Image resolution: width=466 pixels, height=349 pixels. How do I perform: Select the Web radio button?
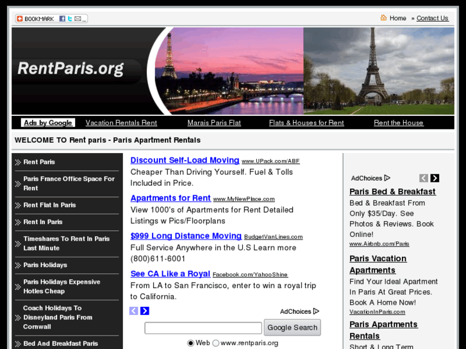(190, 343)
